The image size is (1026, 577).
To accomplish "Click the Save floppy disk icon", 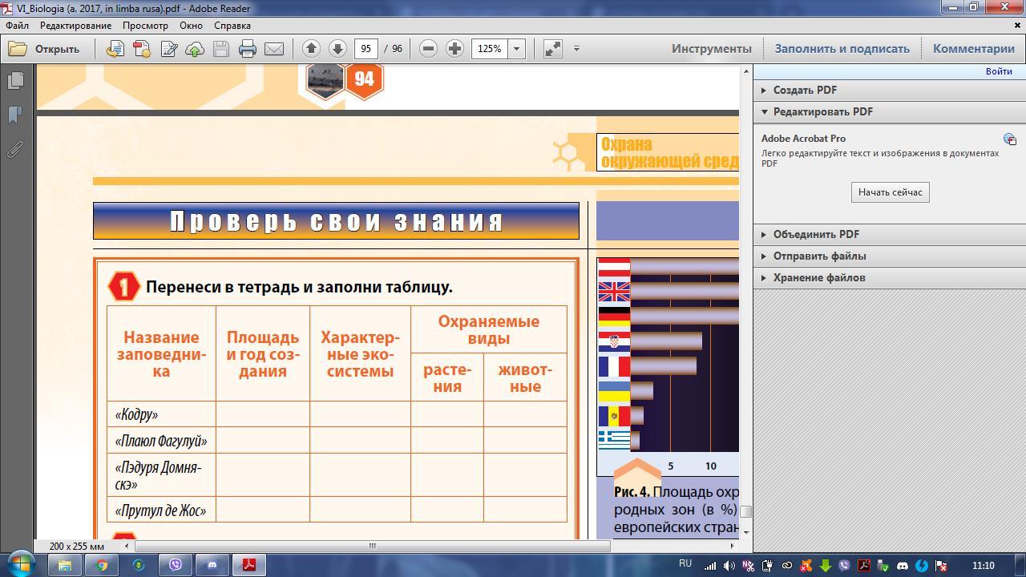I will point(221,49).
